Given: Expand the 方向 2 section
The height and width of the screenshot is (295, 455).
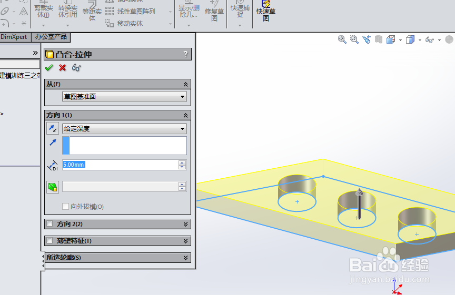Looking at the screenshot, I should [185, 224].
